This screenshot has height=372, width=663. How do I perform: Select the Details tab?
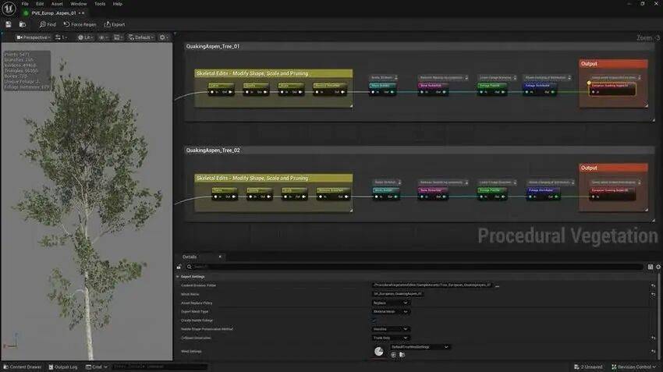pyautogui.click(x=190, y=257)
